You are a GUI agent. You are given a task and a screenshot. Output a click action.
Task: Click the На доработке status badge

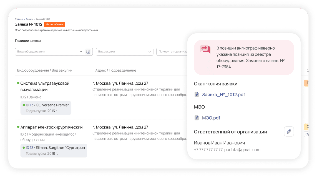pos(54,24)
